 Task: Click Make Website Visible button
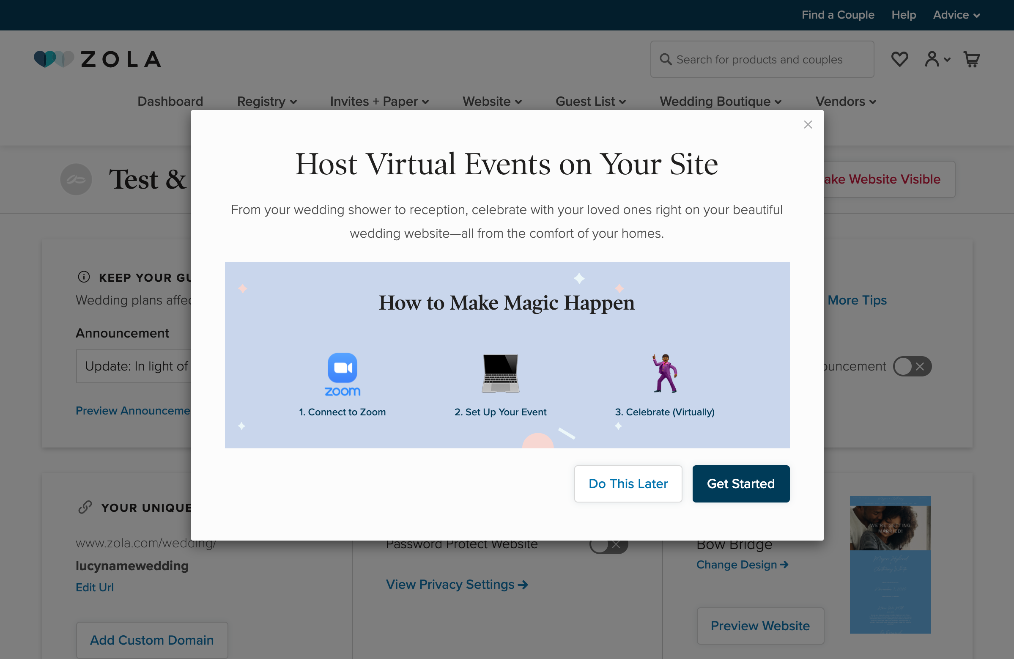click(x=889, y=179)
